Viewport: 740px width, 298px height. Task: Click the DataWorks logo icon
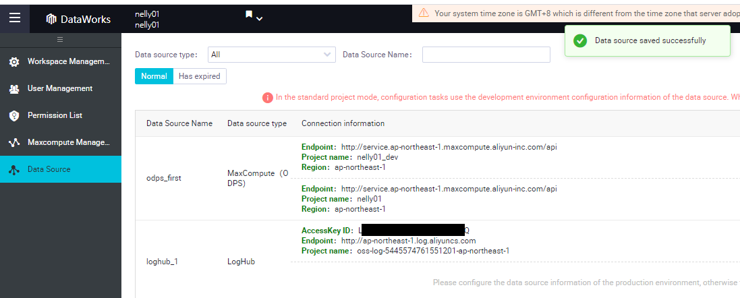[51, 19]
